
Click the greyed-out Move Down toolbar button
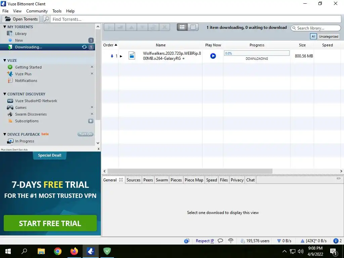pyautogui.click(x=142, y=27)
